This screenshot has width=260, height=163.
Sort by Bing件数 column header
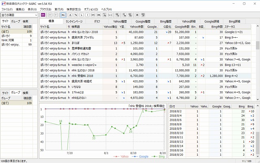tap(214, 27)
